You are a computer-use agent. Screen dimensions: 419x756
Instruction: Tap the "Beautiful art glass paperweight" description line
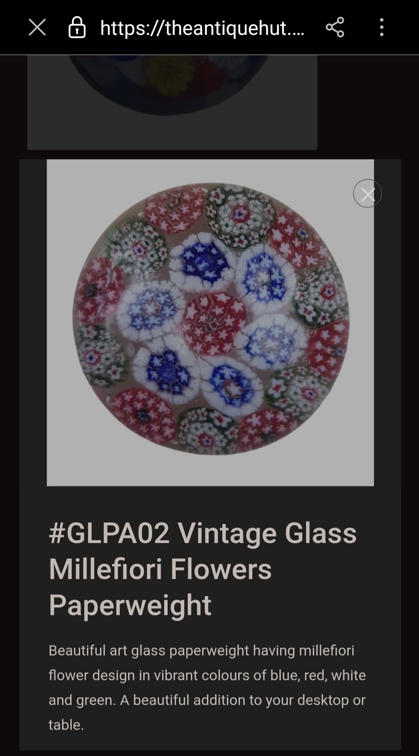149,651
